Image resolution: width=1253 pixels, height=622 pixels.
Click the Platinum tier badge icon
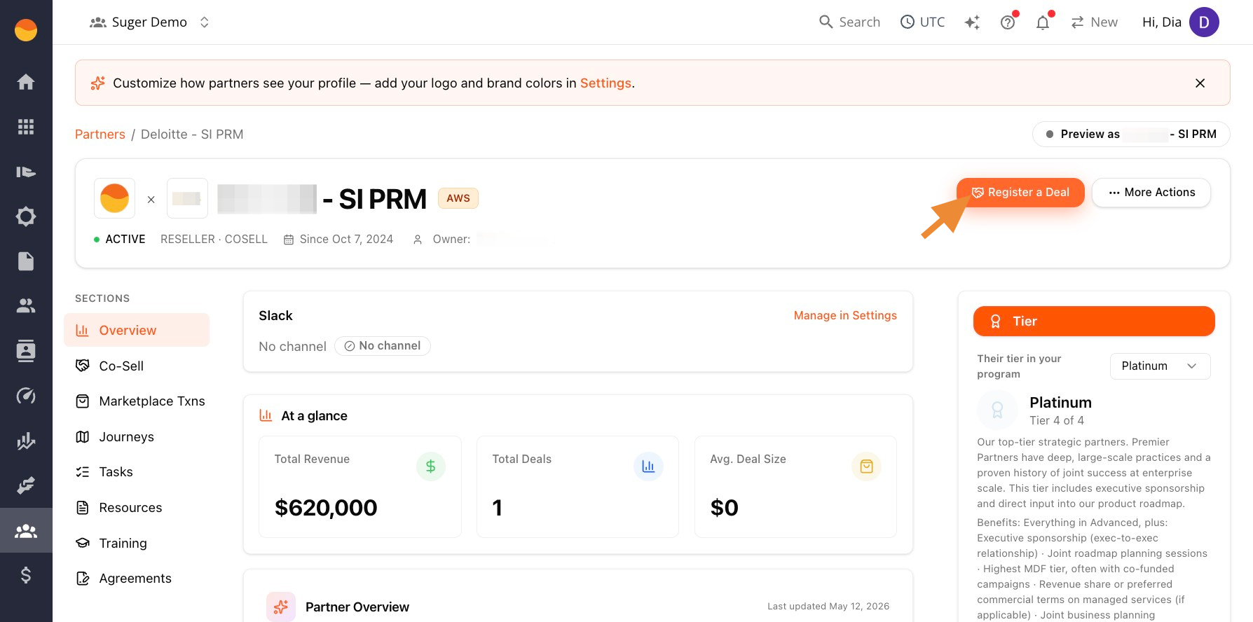[x=997, y=410]
